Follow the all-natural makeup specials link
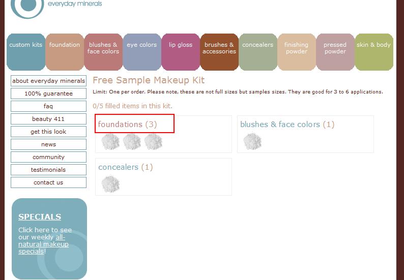 tap(44, 244)
